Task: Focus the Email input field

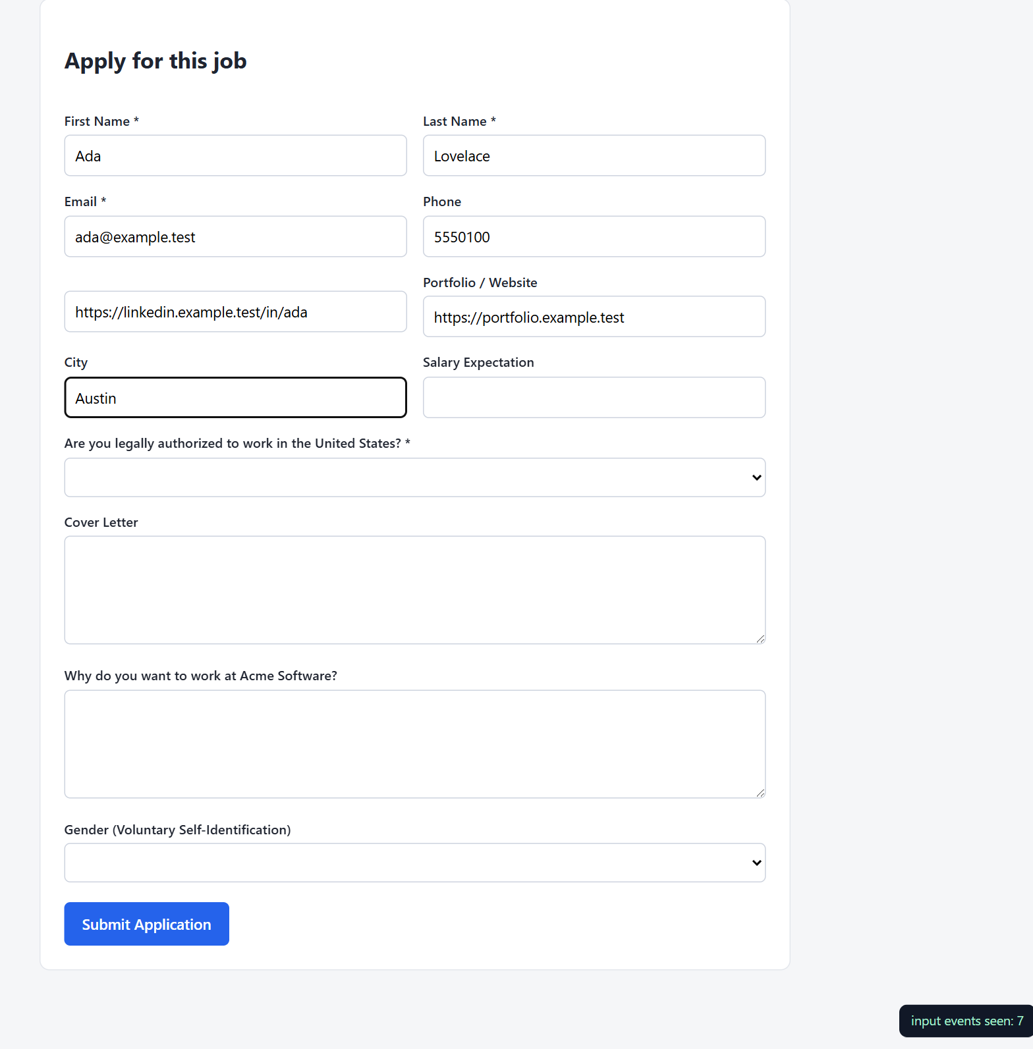Action: 235,236
